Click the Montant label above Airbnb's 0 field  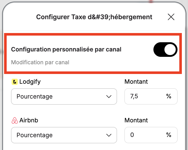(x=136, y=120)
